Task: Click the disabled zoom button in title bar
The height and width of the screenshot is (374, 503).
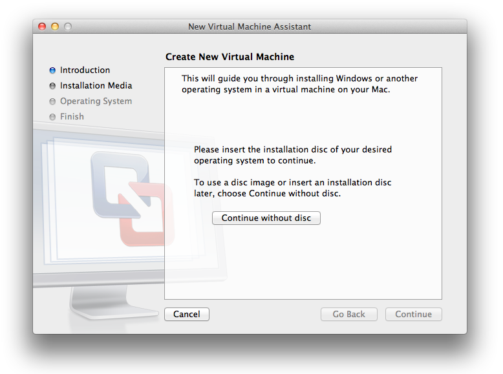Action: click(x=68, y=26)
